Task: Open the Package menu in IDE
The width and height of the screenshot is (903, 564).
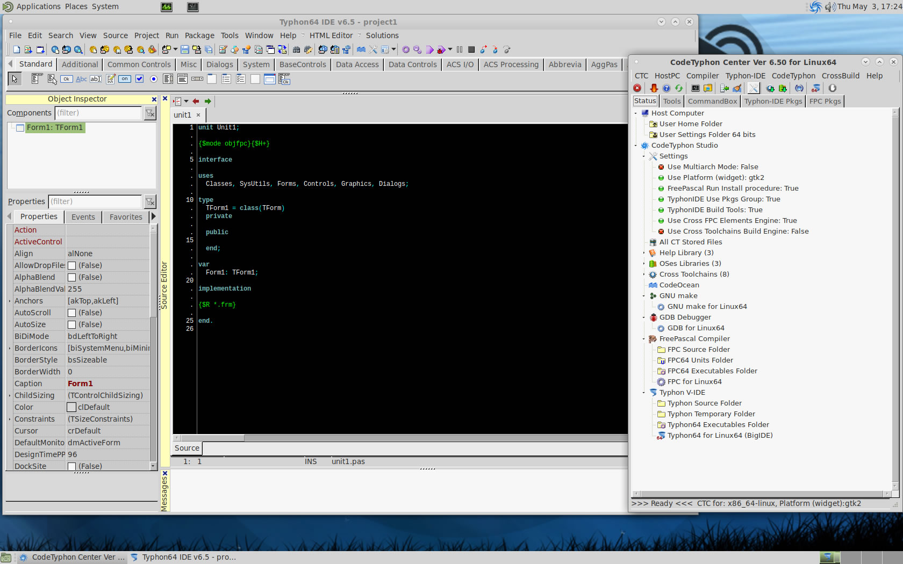Action: point(199,35)
